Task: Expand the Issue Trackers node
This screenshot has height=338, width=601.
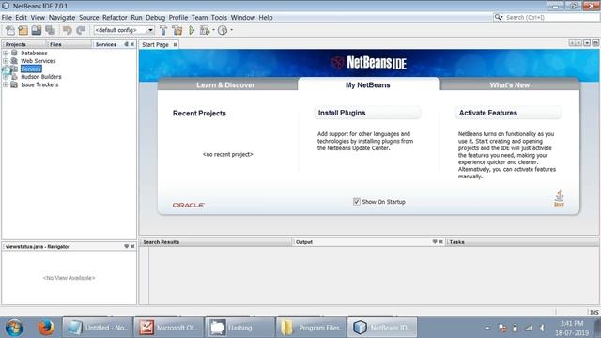Action: click(x=6, y=84)
